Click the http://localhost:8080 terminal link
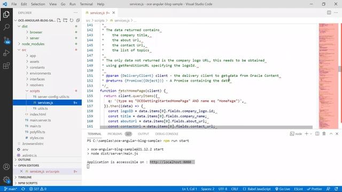 [170, 162]
